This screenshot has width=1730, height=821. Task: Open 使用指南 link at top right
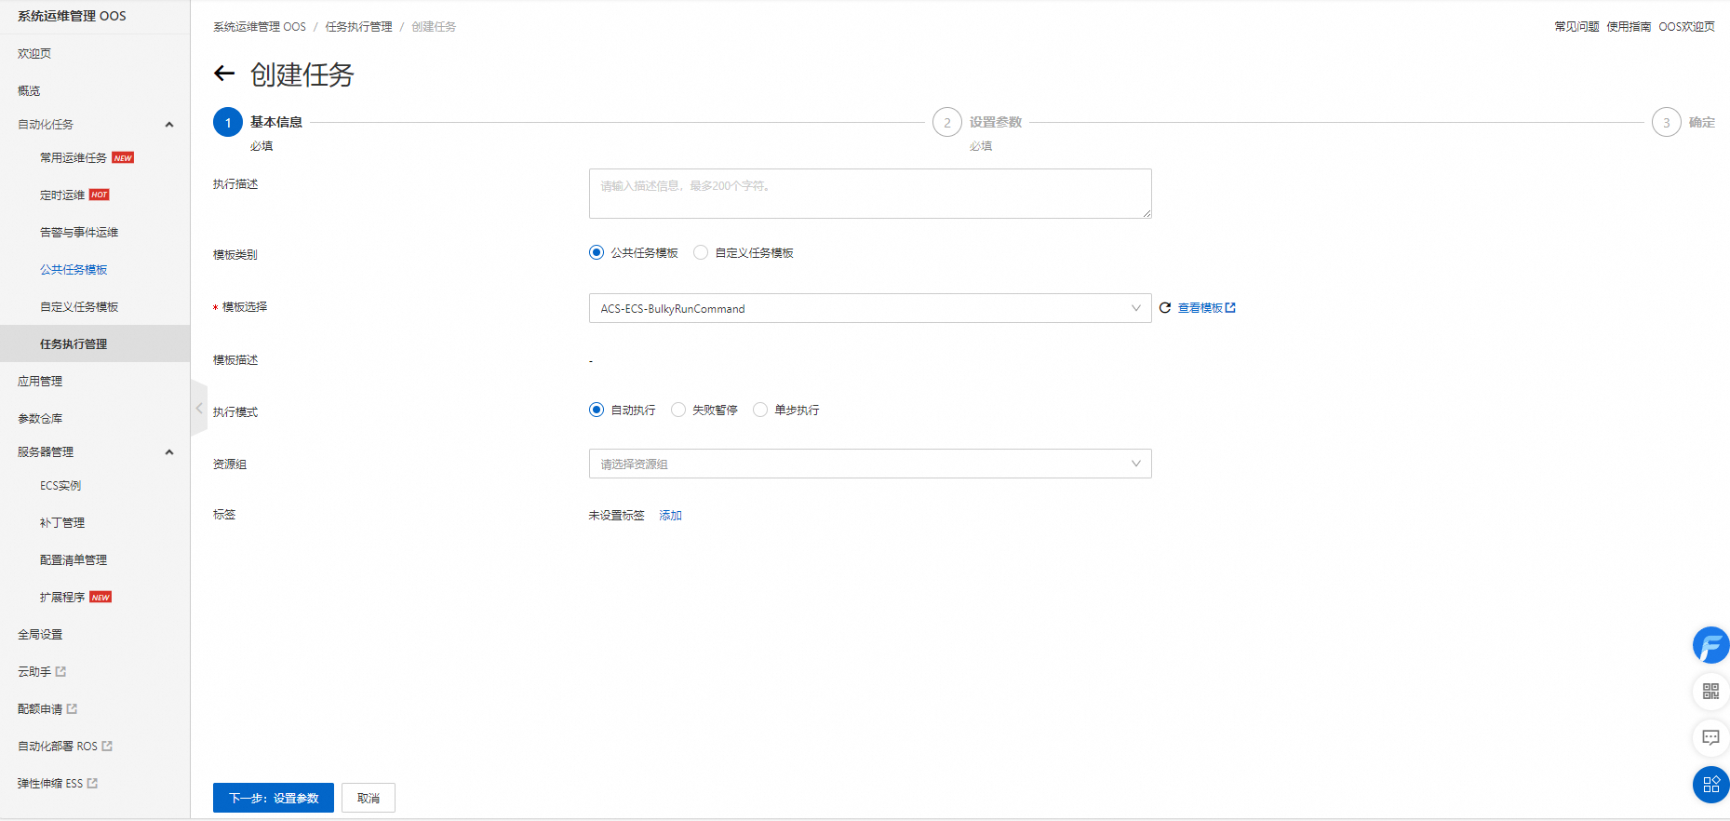point(1629,26)
